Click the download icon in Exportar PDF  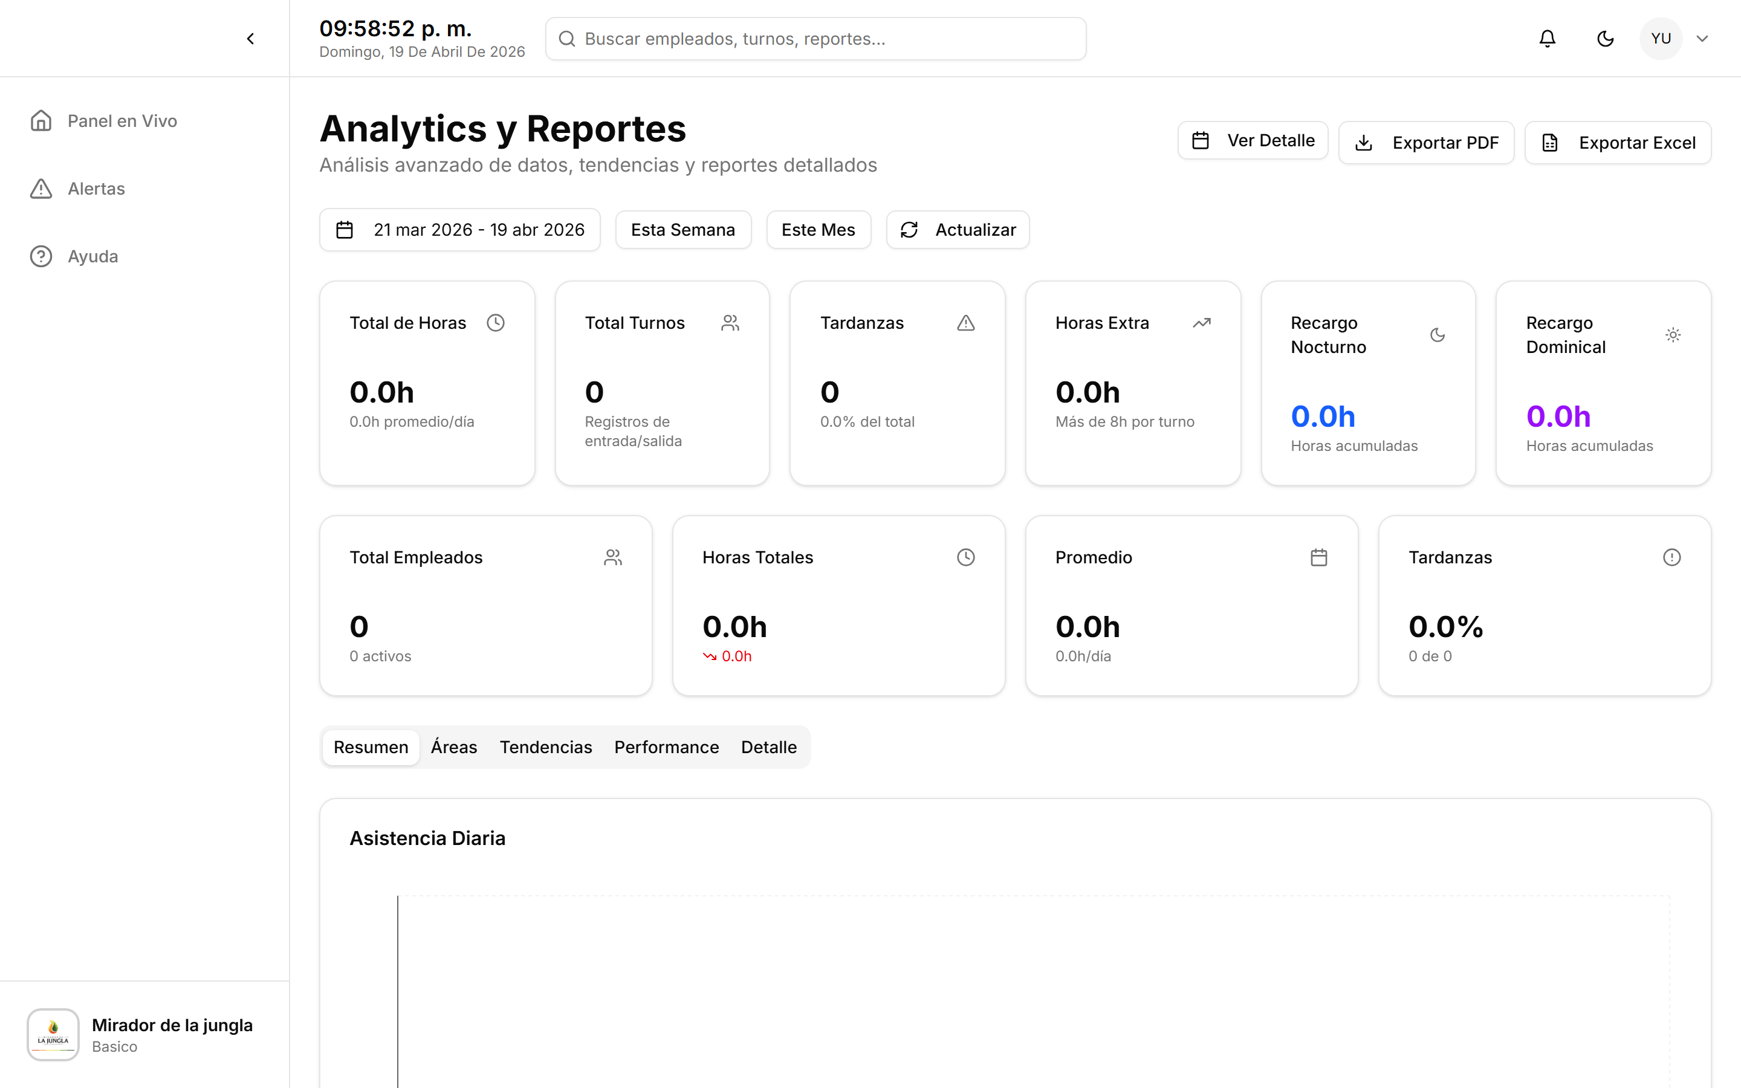pyautogui.click(x=1363, y=143)
